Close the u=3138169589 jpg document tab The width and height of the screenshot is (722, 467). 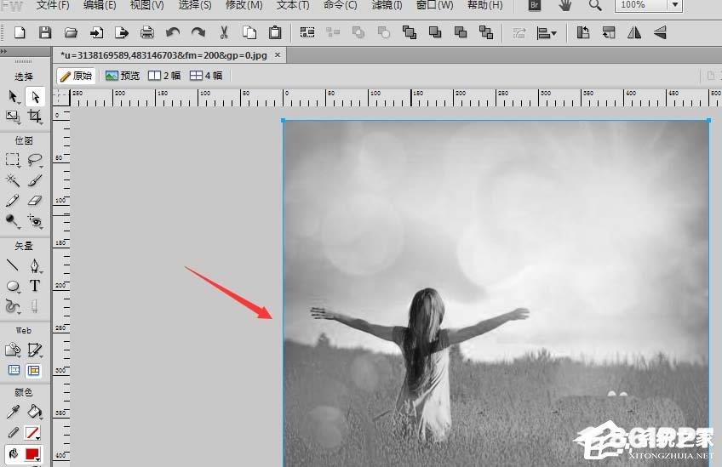pyautogui.click(x=278, y=54)
